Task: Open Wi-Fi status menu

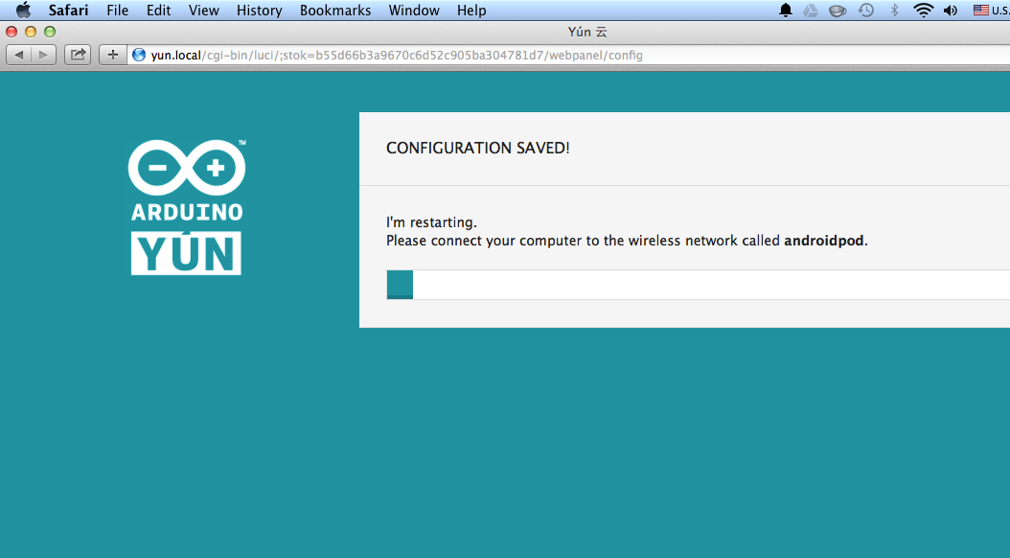Action: pyautogui.click(x=923, y=11)
